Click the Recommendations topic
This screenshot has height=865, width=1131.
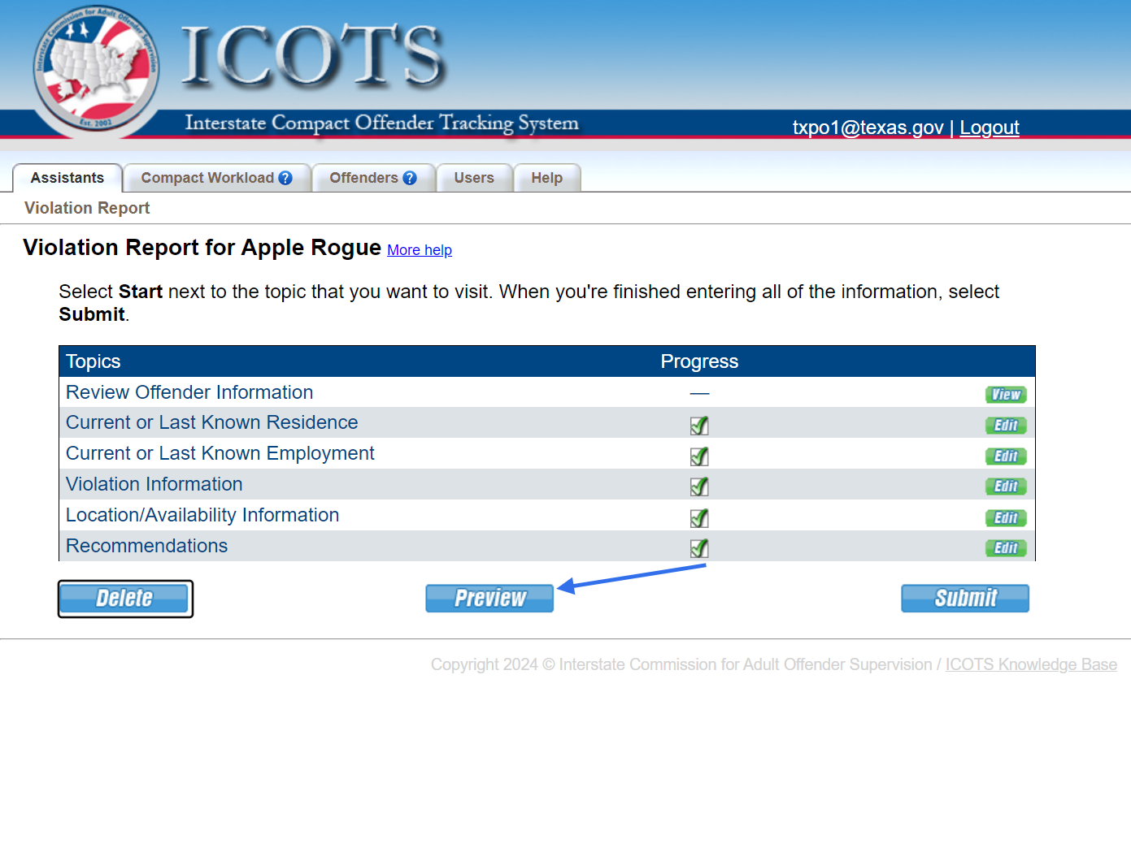147,546
